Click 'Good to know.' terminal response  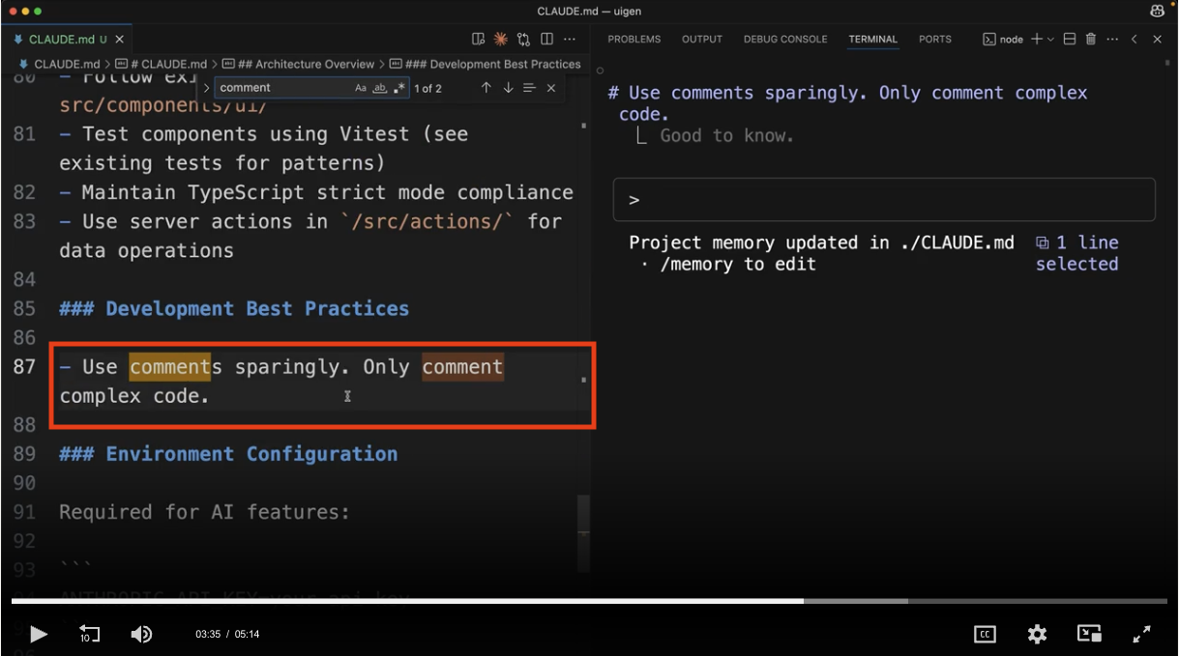click(x=726, y=136)
